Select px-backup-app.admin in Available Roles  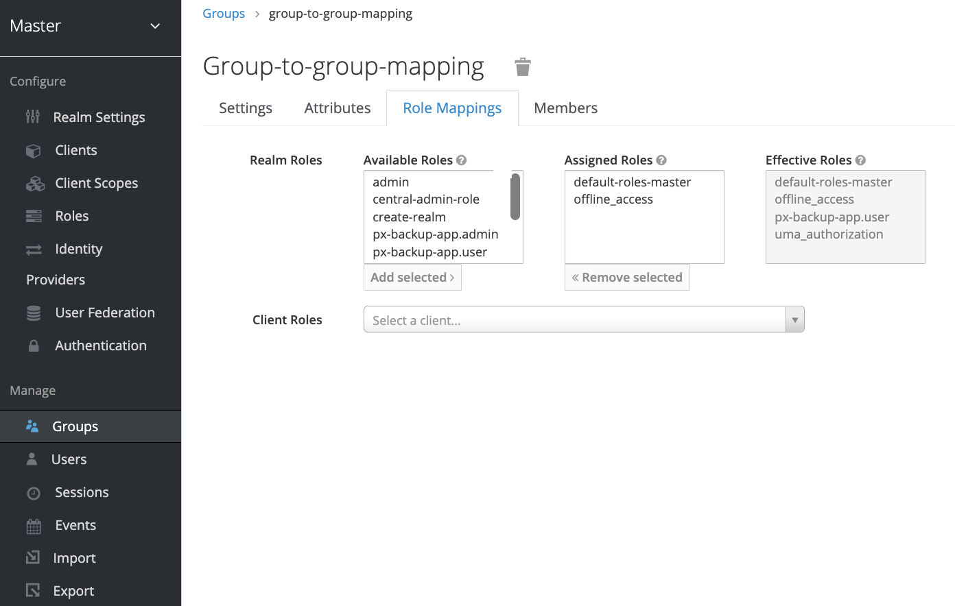click(x=435, y=234)
